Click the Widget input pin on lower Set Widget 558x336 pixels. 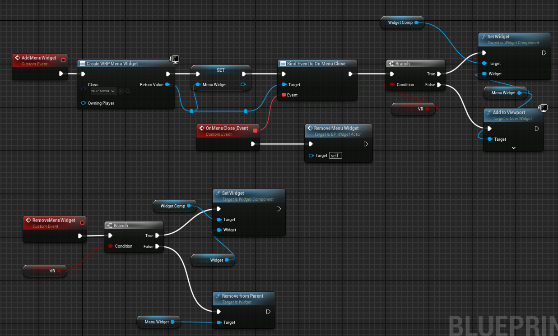tap(219, 230)
